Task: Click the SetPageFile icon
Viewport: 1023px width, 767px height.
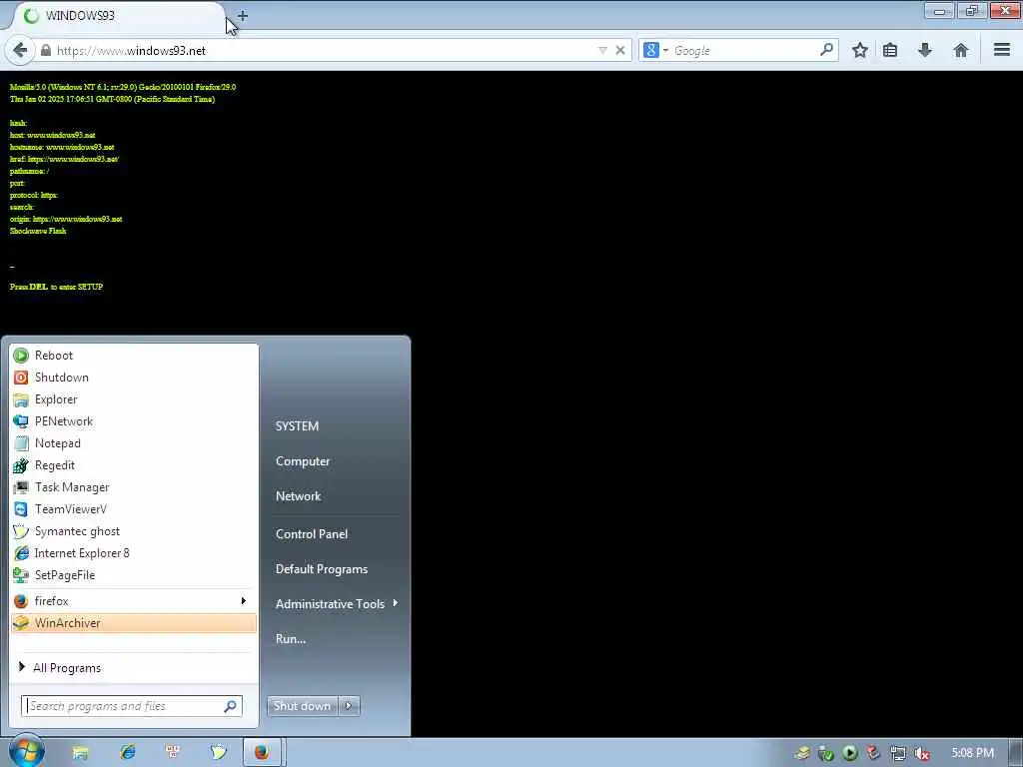Action: 21,575
